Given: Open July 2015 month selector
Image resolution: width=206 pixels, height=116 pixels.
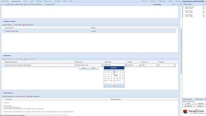Looking at the screenshot, I should coord(114,68).
